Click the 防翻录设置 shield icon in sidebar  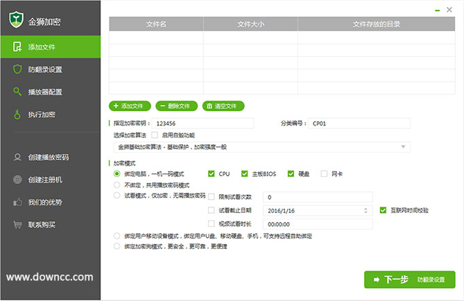[x=17, y=69]
